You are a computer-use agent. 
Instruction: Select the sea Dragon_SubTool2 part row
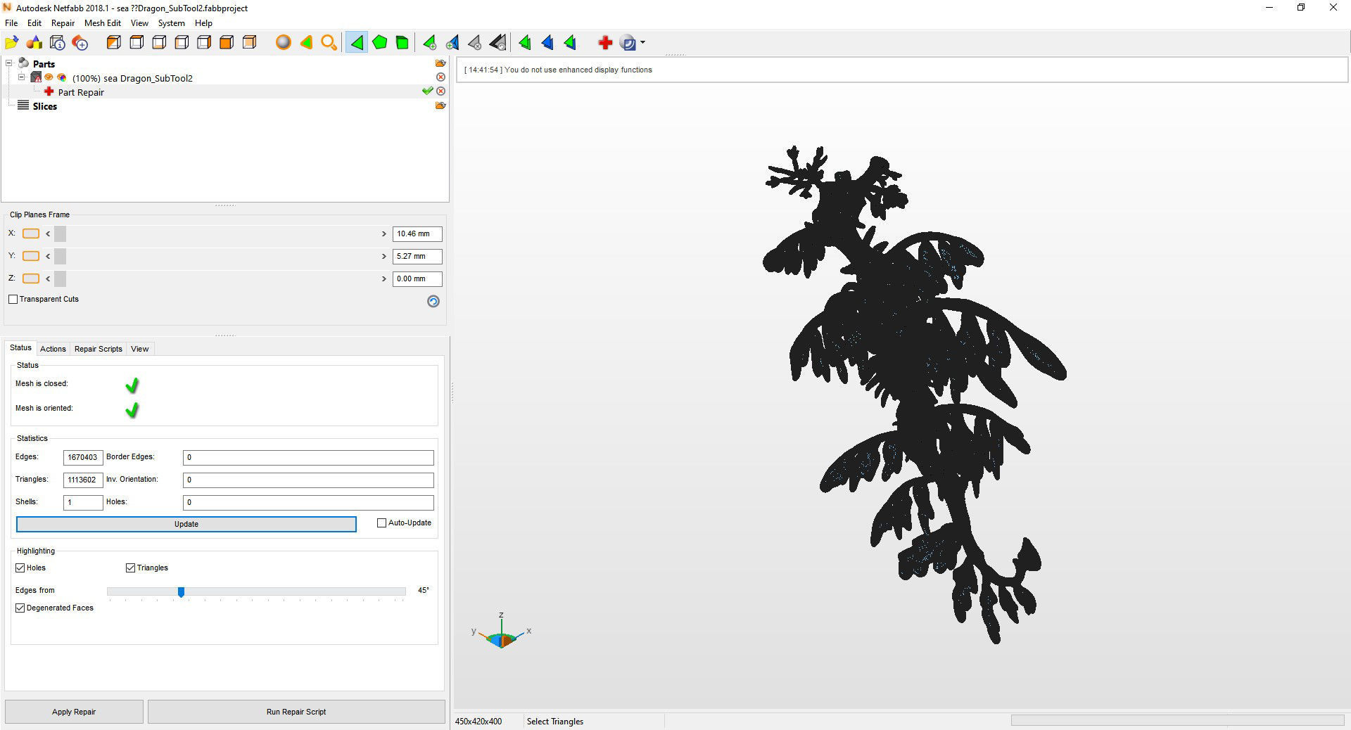(132, 78)
